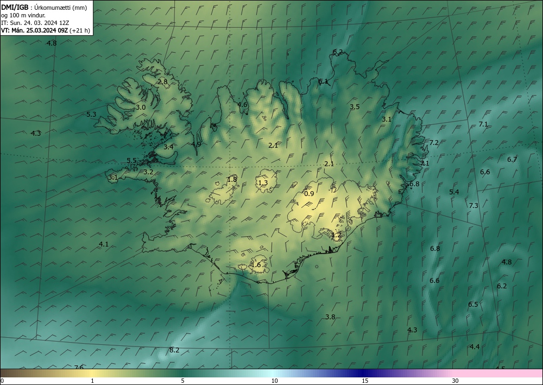The image size is (543, 385).
Task: Click the 7.2 value off the east coast
Action: click(434, 143)
